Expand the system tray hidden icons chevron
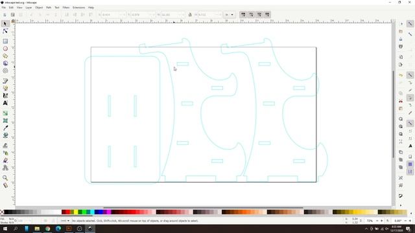Image resolution: width=415 pixels, height=233 pixels. [x=366, y=228]
